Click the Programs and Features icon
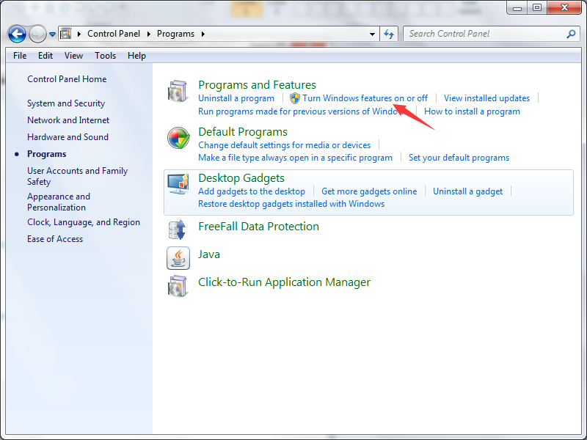Image resolution: width=587 pixels, height=440 pixels. click(x=178, y=91)
